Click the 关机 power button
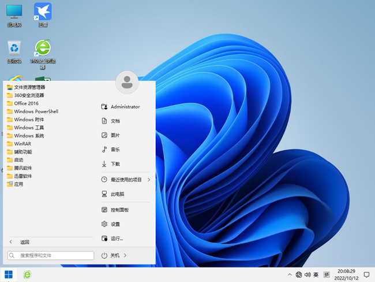 [110, 255]
